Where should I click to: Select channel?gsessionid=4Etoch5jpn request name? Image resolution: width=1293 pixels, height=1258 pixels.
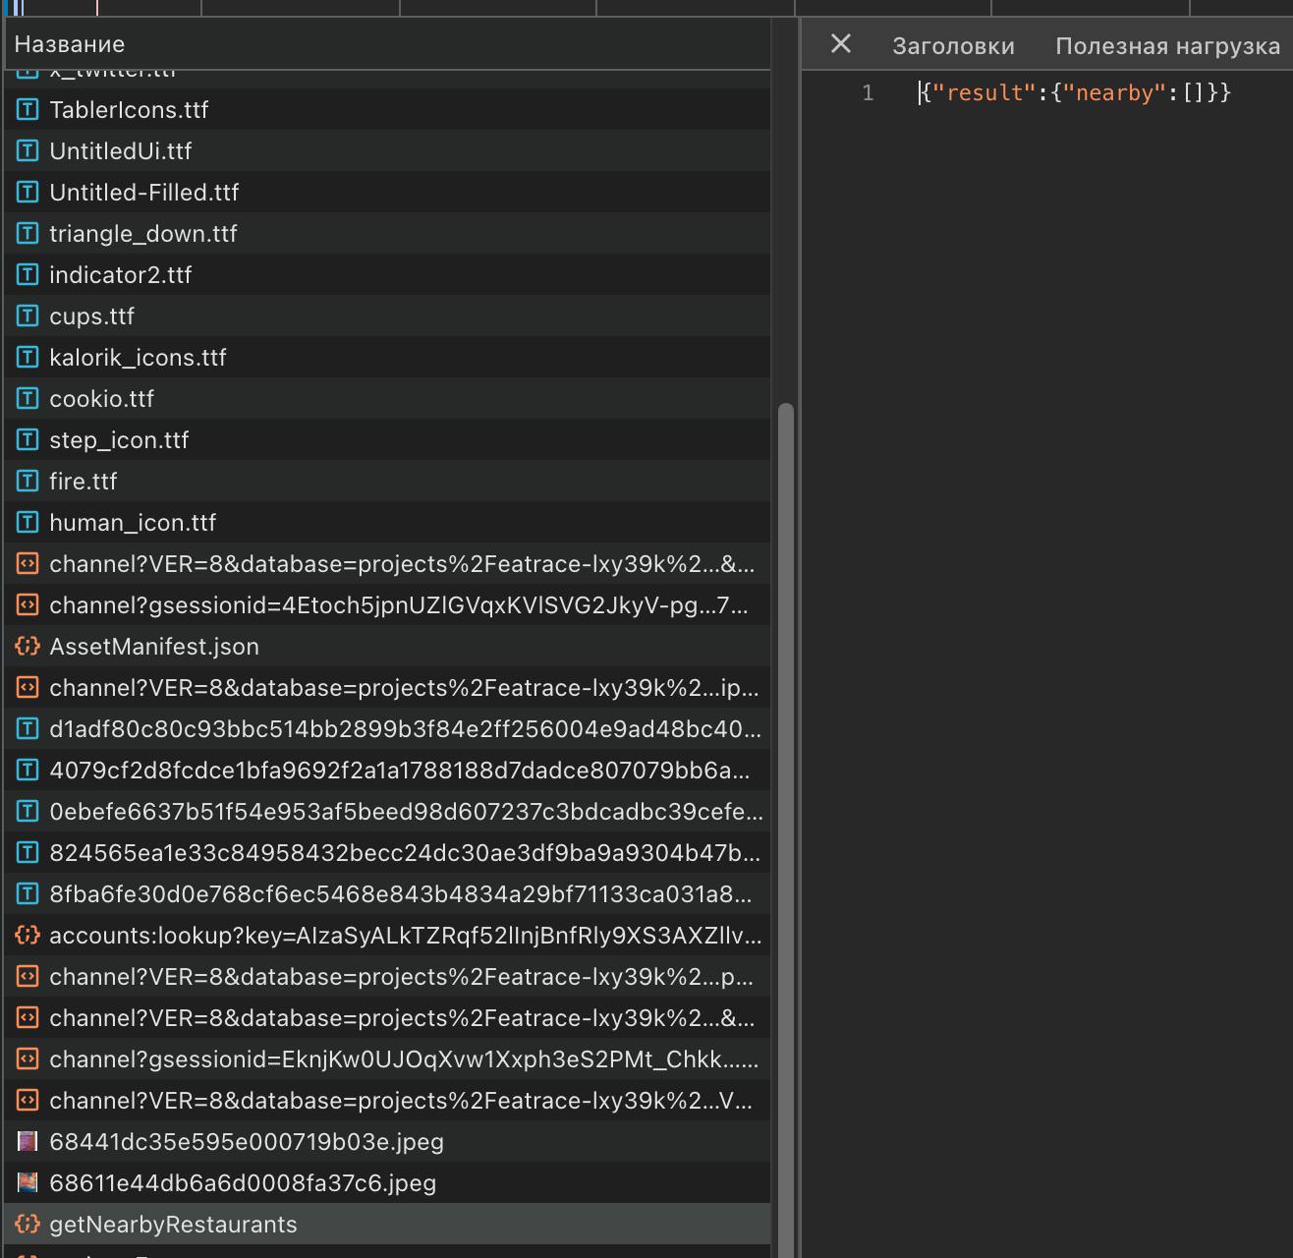pyautogui.click(x=399, y=605)
